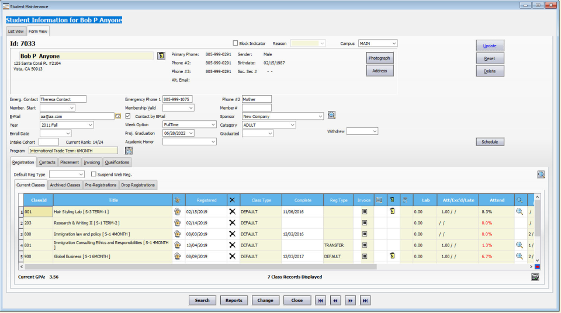
Task: Click the email icon next to E-Mail field
Action: [x=117, y=116]
